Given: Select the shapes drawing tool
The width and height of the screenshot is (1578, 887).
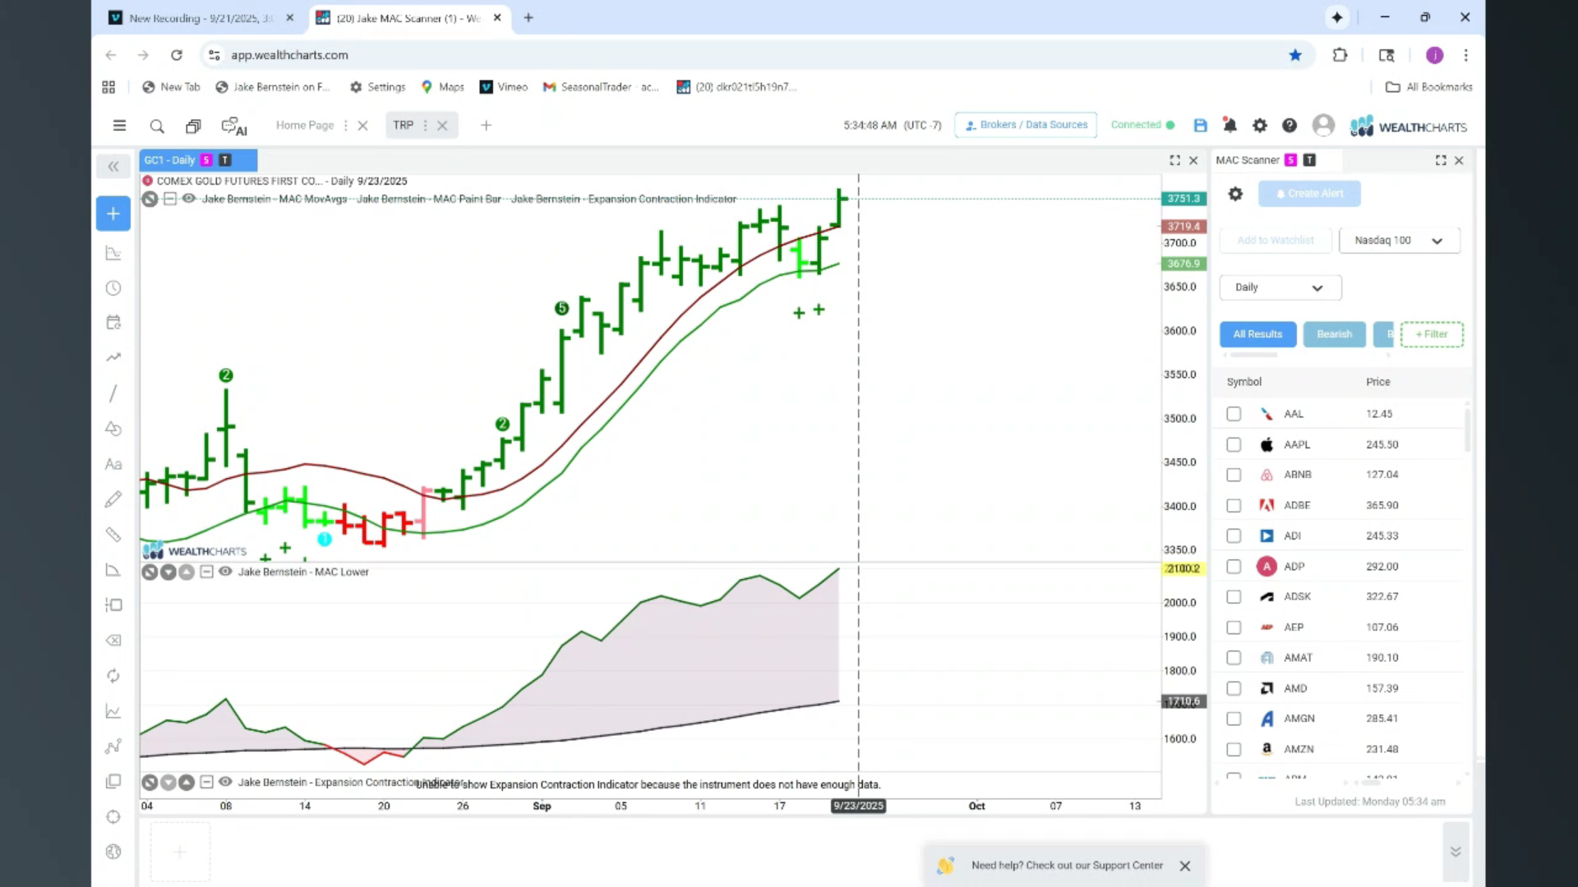Looking at the screenshot, I should click(113, 429).
